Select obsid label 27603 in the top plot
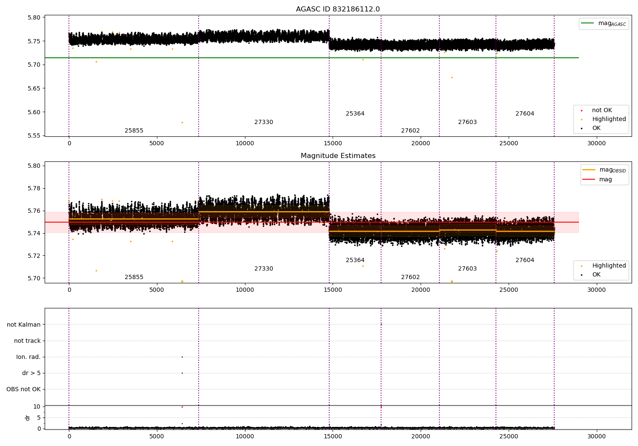The width and height of the screenshot is (638, 446). [467, 122]
